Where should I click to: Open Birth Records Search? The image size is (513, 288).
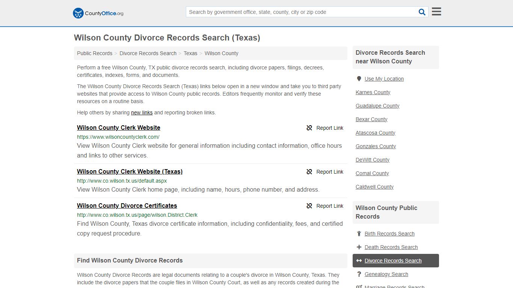(389, 234)
